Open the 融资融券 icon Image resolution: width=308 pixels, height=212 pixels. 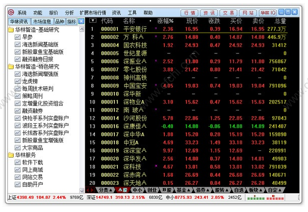click(18, 111)
